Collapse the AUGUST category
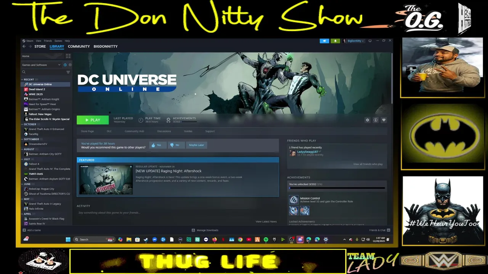488x274 pixels. 29,149
